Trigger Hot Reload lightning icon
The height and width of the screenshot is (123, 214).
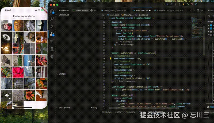(x=184, y=5)
